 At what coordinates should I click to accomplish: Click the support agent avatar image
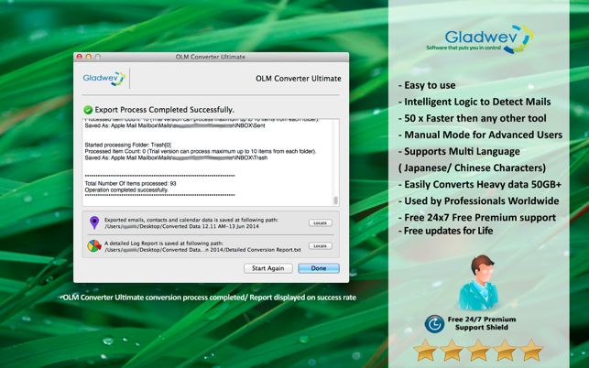tap(478, 282)
